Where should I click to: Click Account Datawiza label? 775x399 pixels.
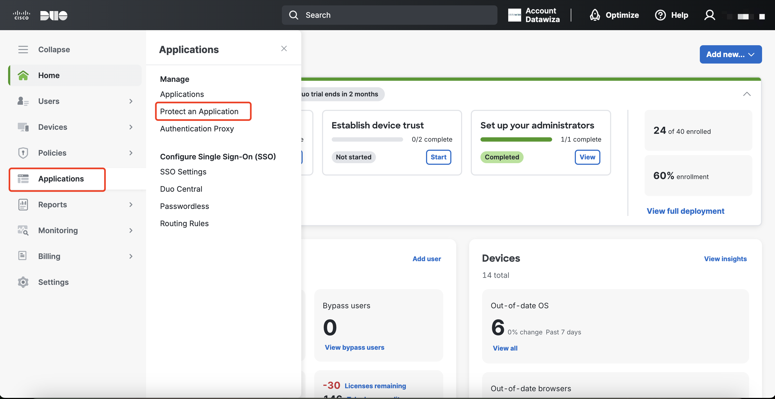(542, 15)
